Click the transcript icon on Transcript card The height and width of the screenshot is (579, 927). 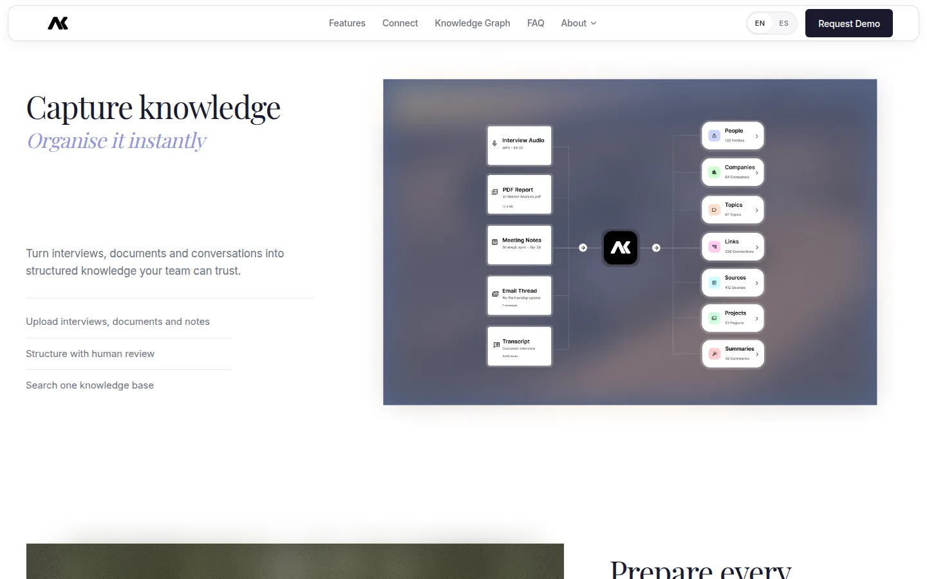click(496, 345)
